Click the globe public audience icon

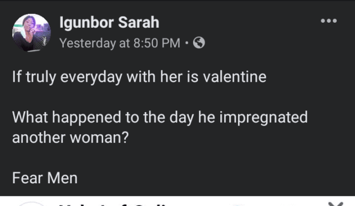click(199, 43)
